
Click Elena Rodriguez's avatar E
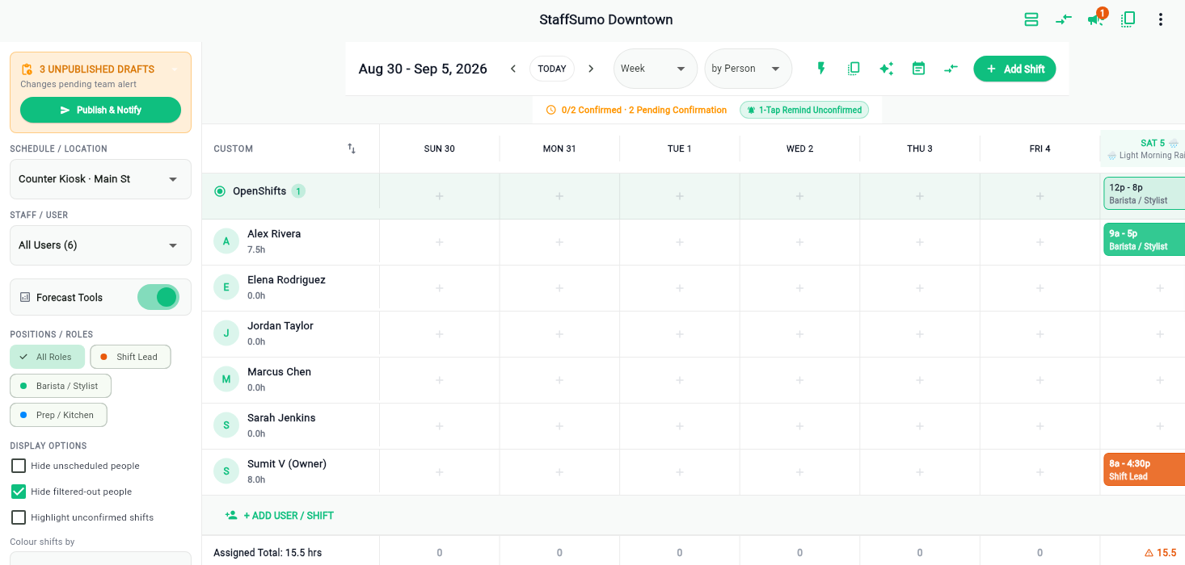[226, 287]
